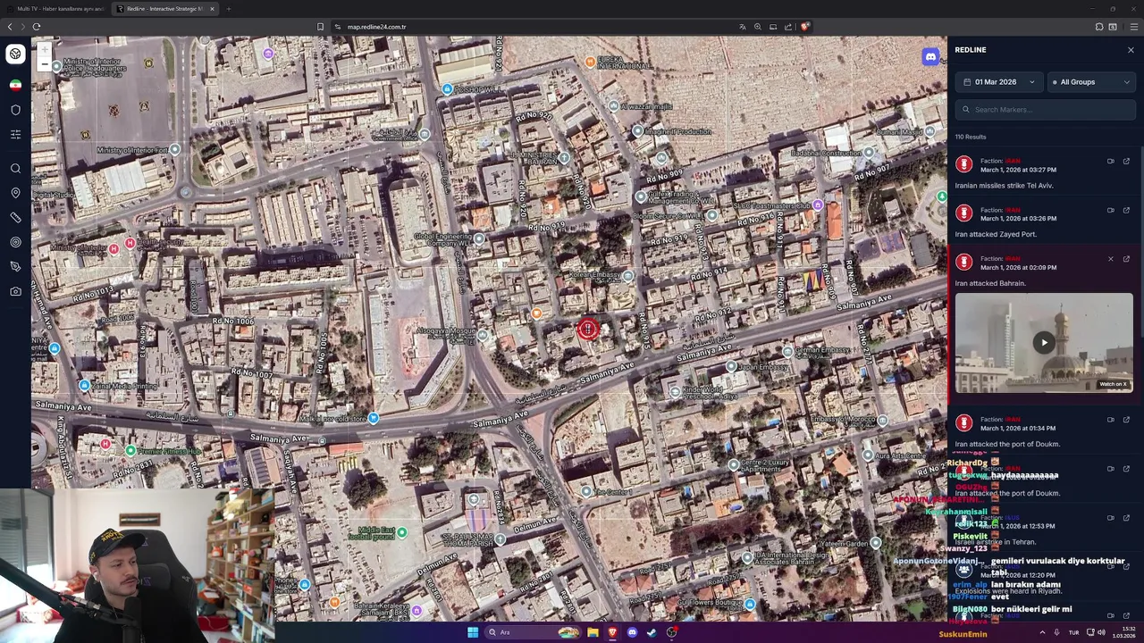Click the Middle East football ground marker
The height and width of the screenshot is (643, 1144).
[x=402, y=532]
